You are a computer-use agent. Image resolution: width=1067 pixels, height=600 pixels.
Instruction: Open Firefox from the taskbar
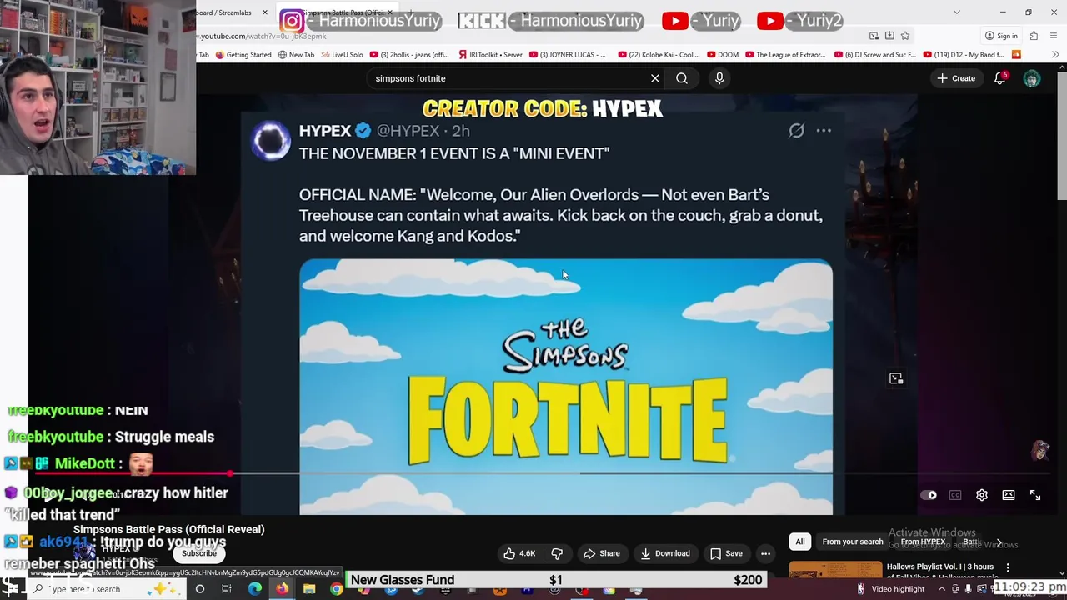pos(282,589)
